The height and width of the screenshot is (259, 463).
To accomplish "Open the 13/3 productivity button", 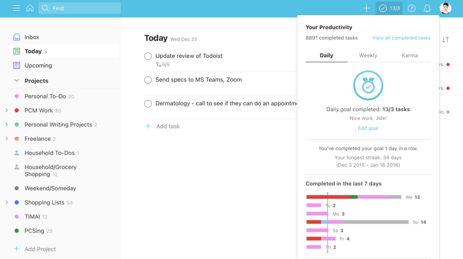I will pos(389,8).
